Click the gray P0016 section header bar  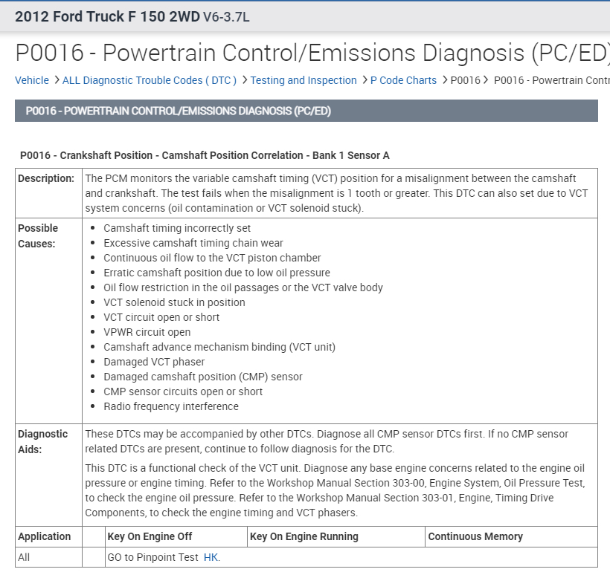[x=306, y=111]
